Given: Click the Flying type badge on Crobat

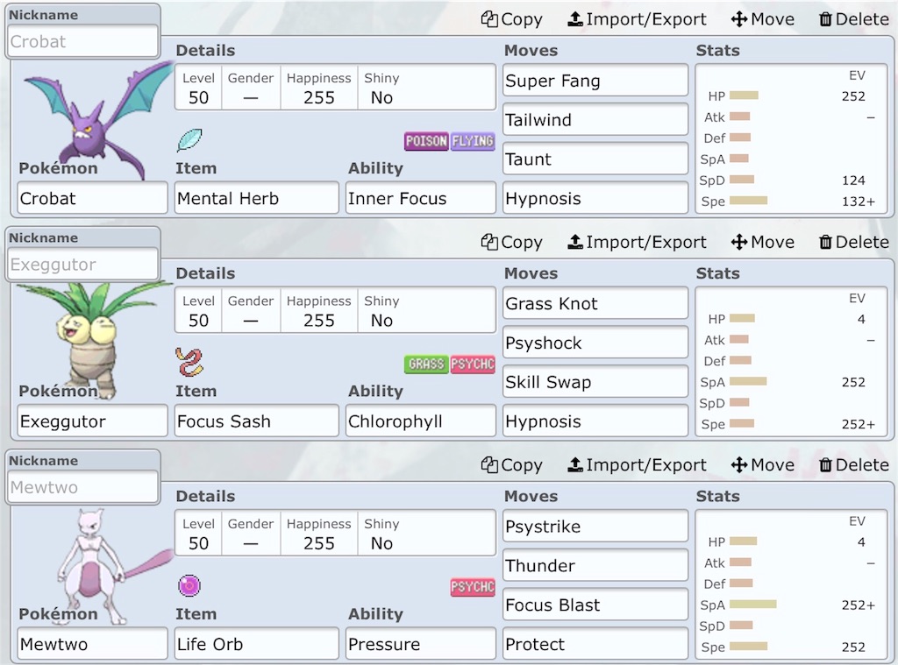Looking at the screenshot, I should click(472, 141).
